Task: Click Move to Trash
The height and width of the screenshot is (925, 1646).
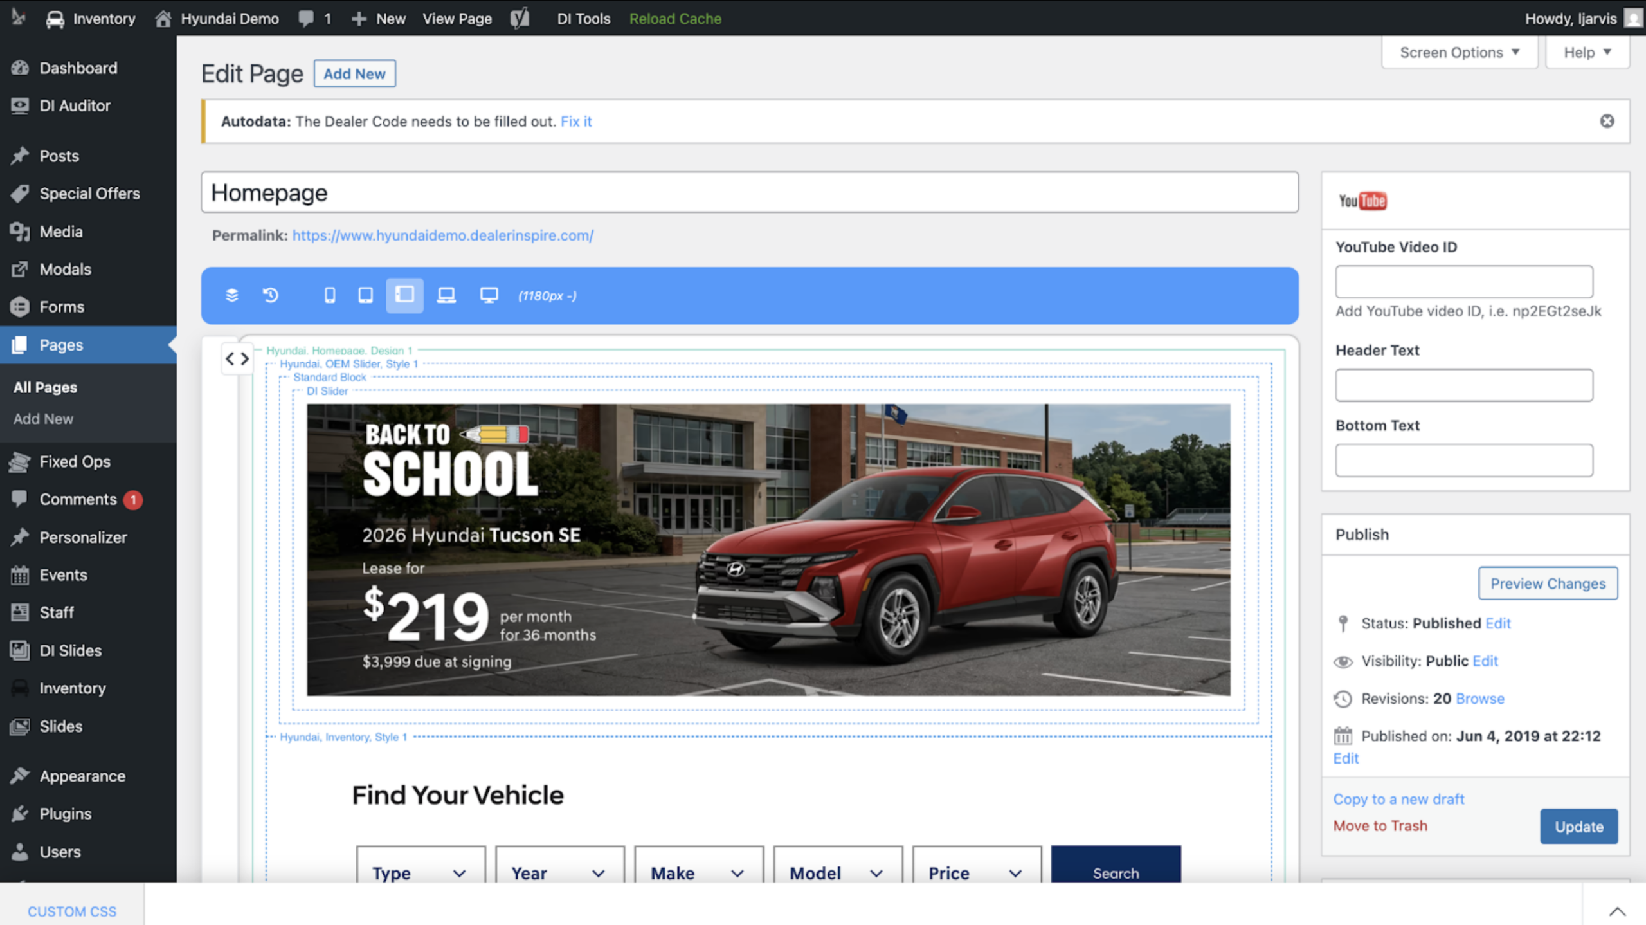Action: 1380,826
